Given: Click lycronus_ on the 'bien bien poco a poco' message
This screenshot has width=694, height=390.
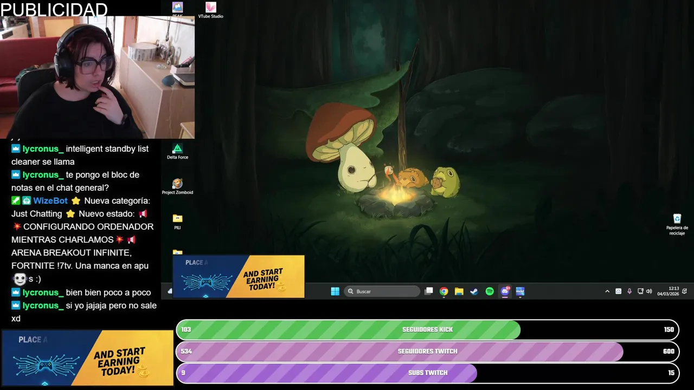Looking at the screenshot, I should 43,292.
